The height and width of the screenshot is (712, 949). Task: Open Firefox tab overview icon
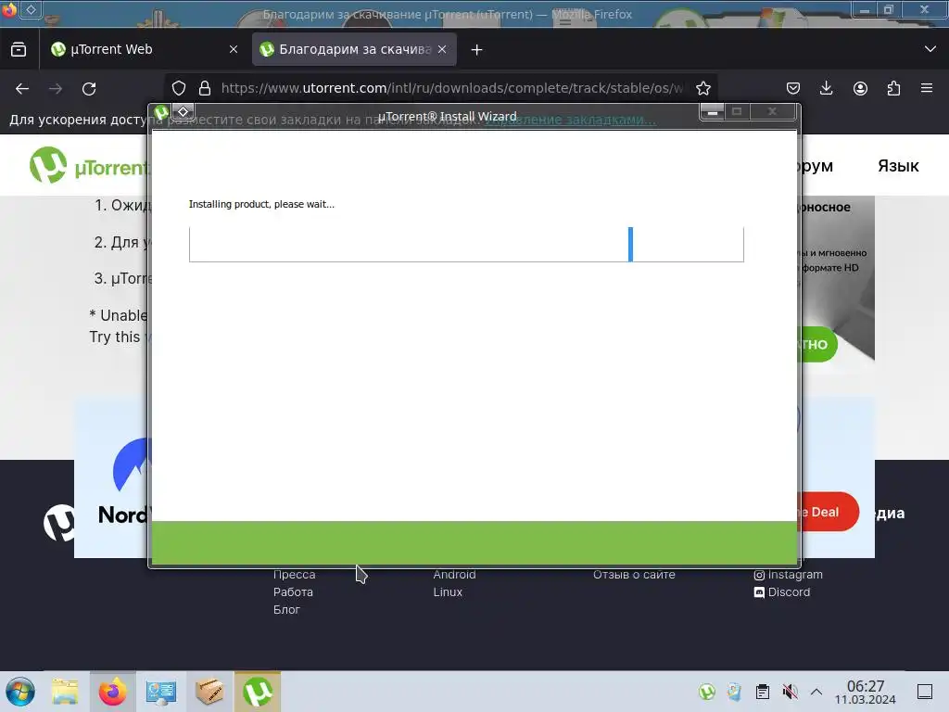tap(19, 50)
